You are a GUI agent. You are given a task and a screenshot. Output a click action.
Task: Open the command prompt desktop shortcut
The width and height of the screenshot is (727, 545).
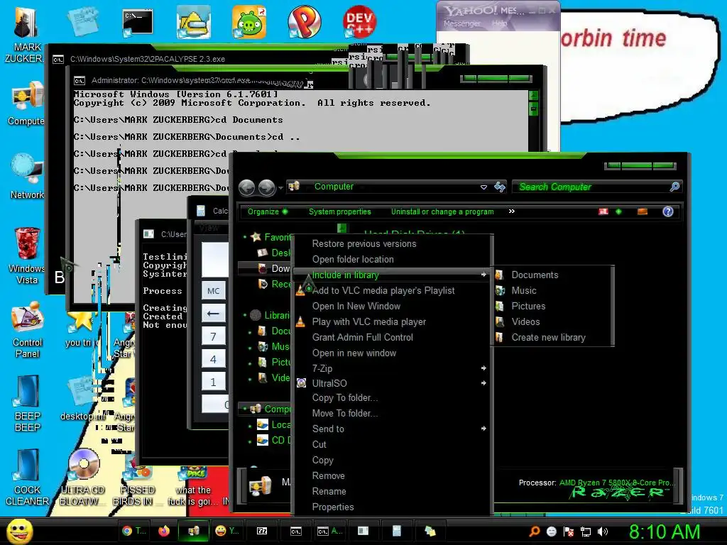pos(138,22)
